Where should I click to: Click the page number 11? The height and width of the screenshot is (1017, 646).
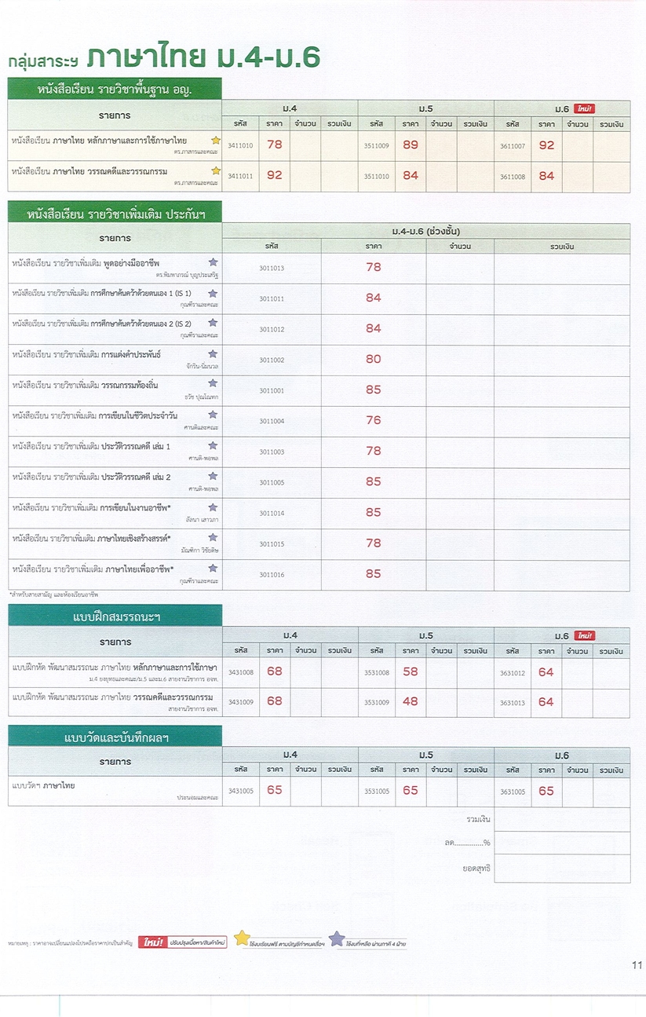coord(636,965)
